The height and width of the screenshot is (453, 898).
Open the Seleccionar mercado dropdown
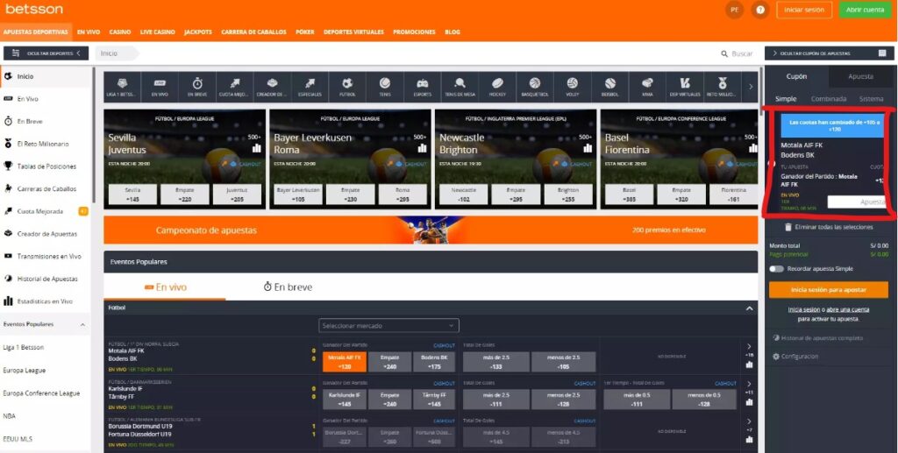(389, 326)
